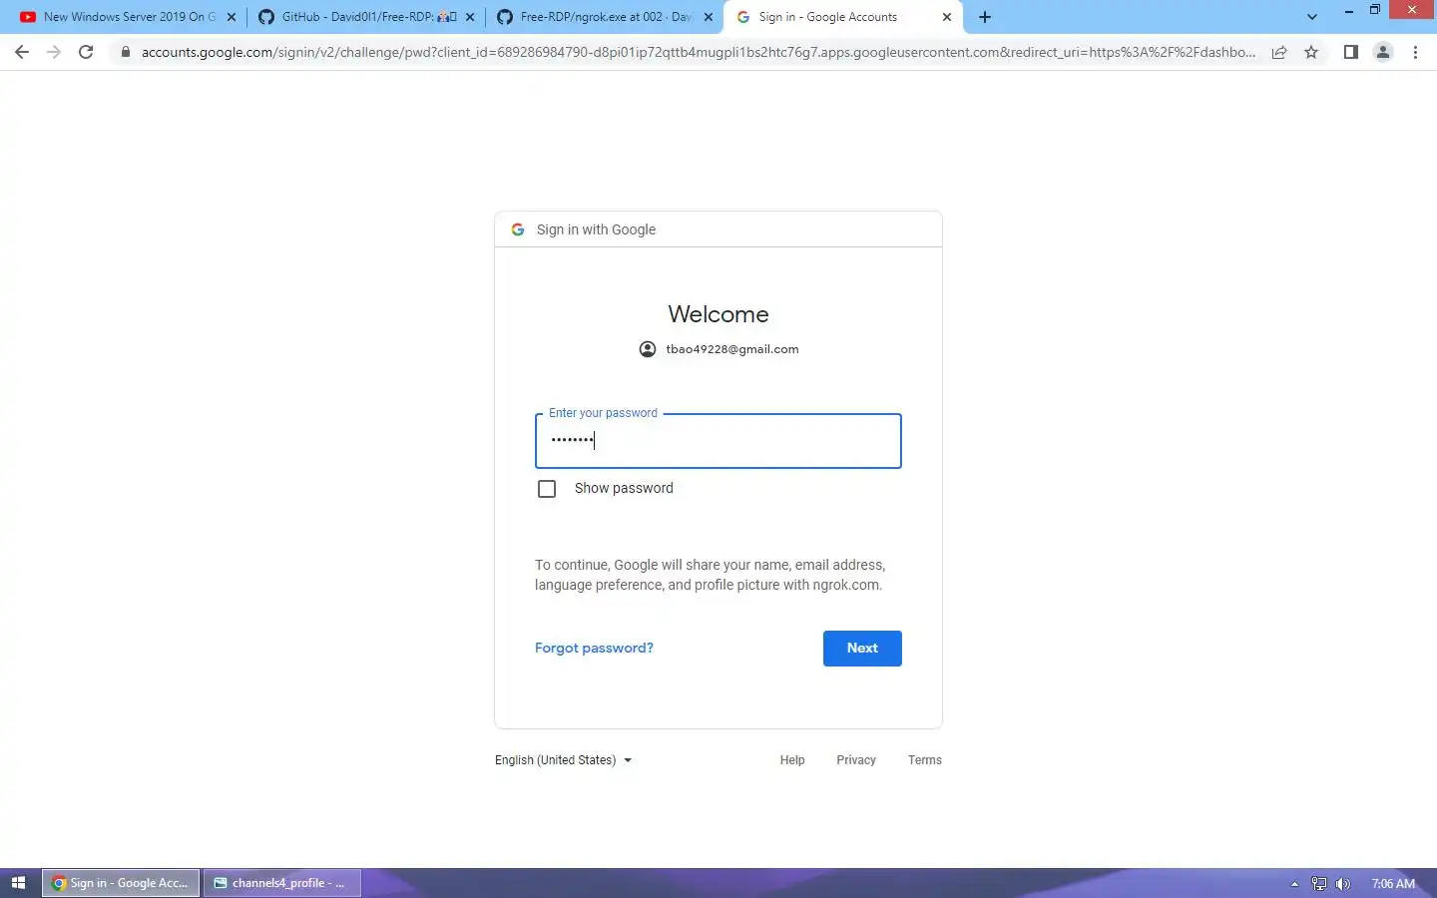Share this page using the share icon
1437x898 pixels.
pos(1279,52)
